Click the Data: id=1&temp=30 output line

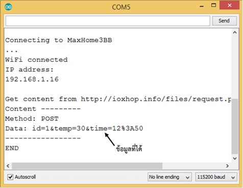pos(74,129)
